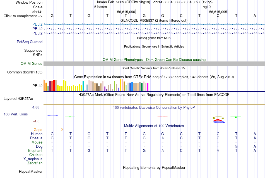This screenshot has width=265, height=178.
Task: Click 'Click to complement -->' to complement bases
Action: [23, 16]
